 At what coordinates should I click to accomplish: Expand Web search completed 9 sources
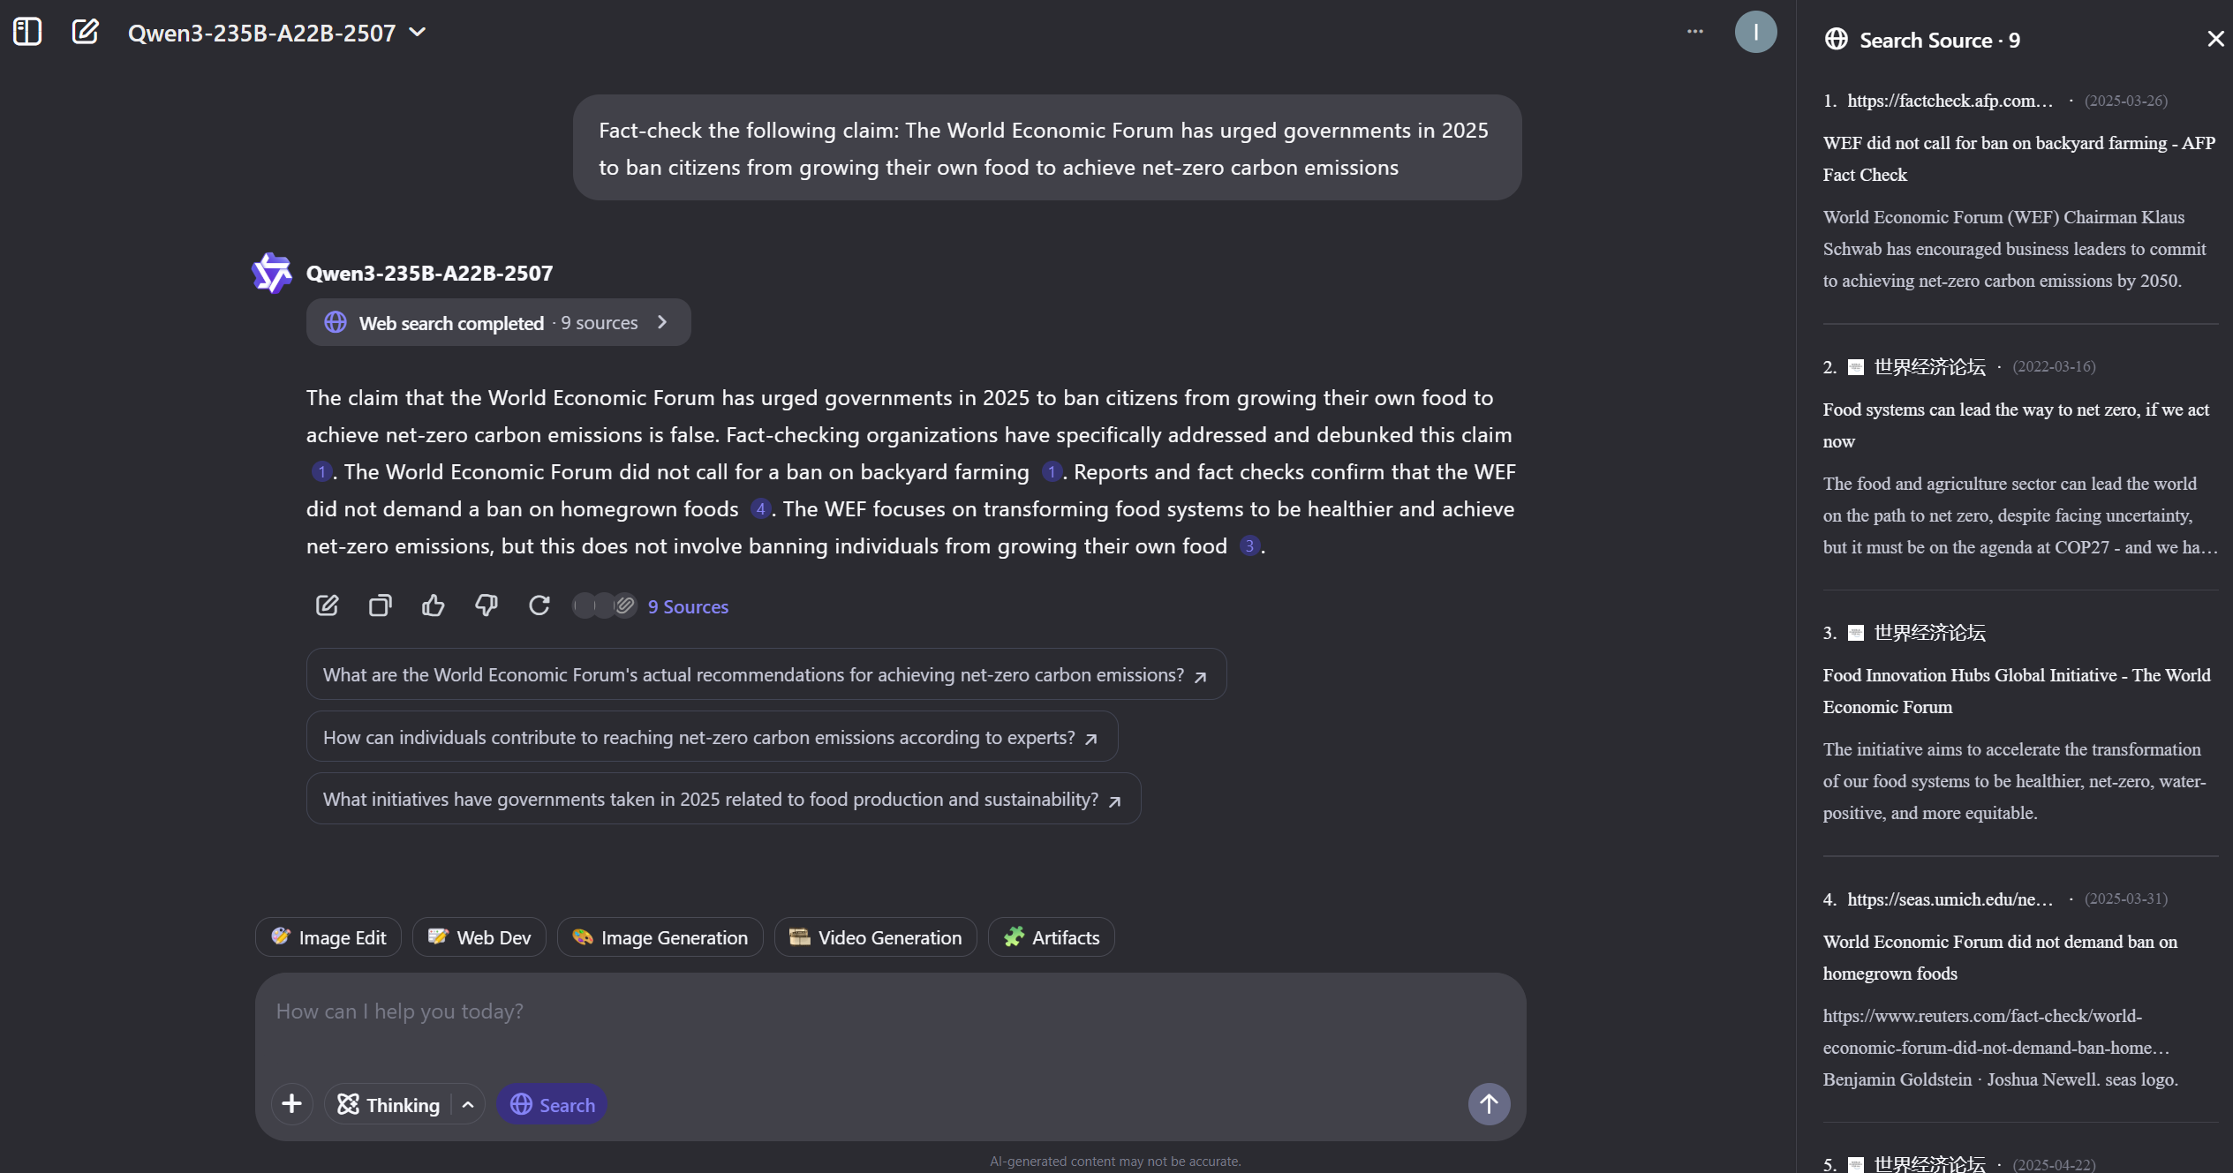[498, 323]
